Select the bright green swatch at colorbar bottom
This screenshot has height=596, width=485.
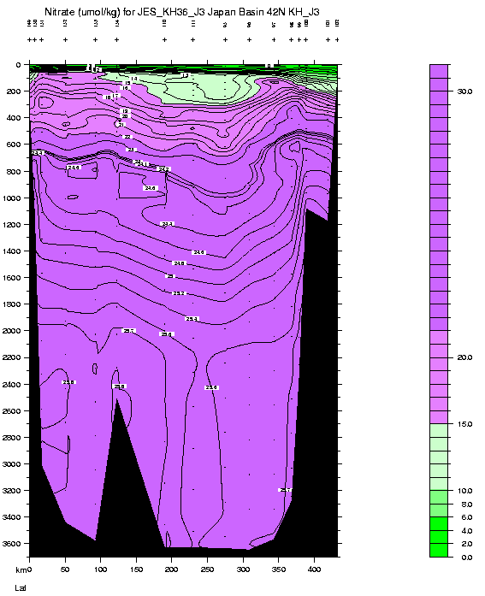439,550
